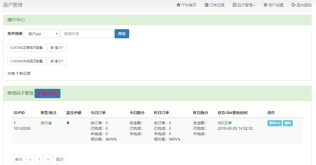Open 商户设置 in the navigation bar
This screenshot has width=316, height=165.
click(274, 5)
